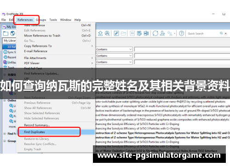Click the Format Bibliography toolbar icon
This screenshot has height=167, width=230.
pyautogui.click(x=139, y=33)
